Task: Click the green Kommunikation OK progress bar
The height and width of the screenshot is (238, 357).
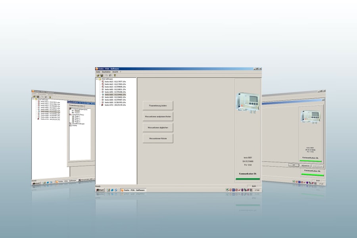Action: (x=247, y=178)
